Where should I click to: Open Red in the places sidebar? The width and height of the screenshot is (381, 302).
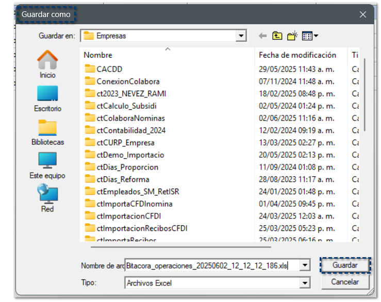[47, 198]
